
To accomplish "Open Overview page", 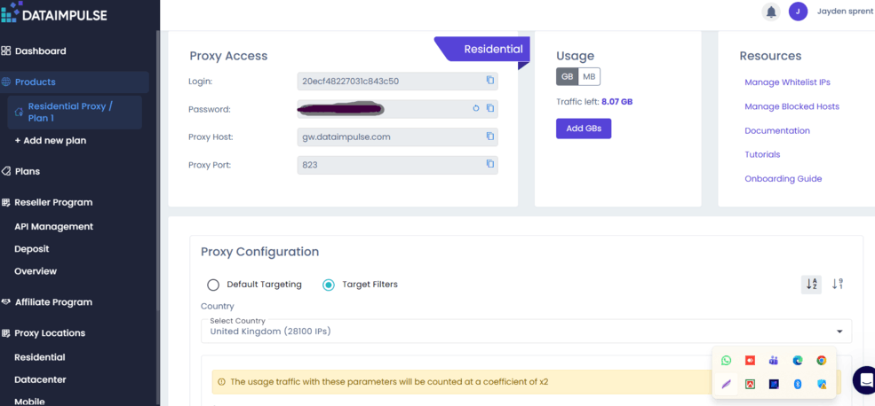I will 36,271.
